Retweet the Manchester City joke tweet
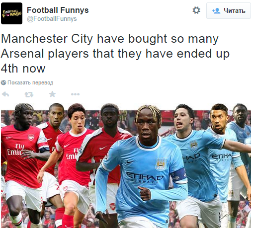The image size is (254, 231). click(x=29, y=94)
